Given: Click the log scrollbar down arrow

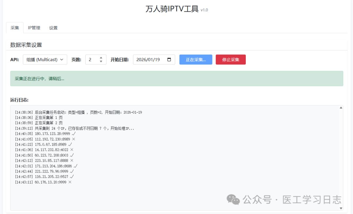Looking at the screenshot, I should point(341,208).
